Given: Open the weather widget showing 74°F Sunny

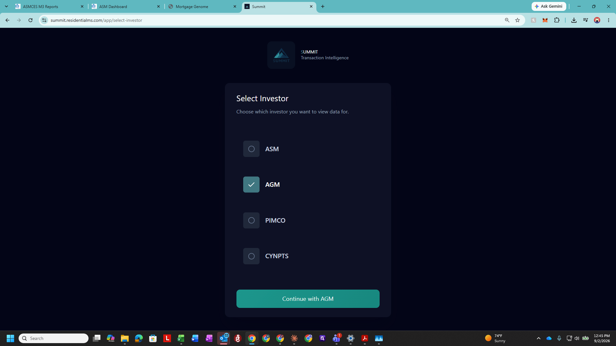Looking at the screenshot, I should [x=495, y=338].
